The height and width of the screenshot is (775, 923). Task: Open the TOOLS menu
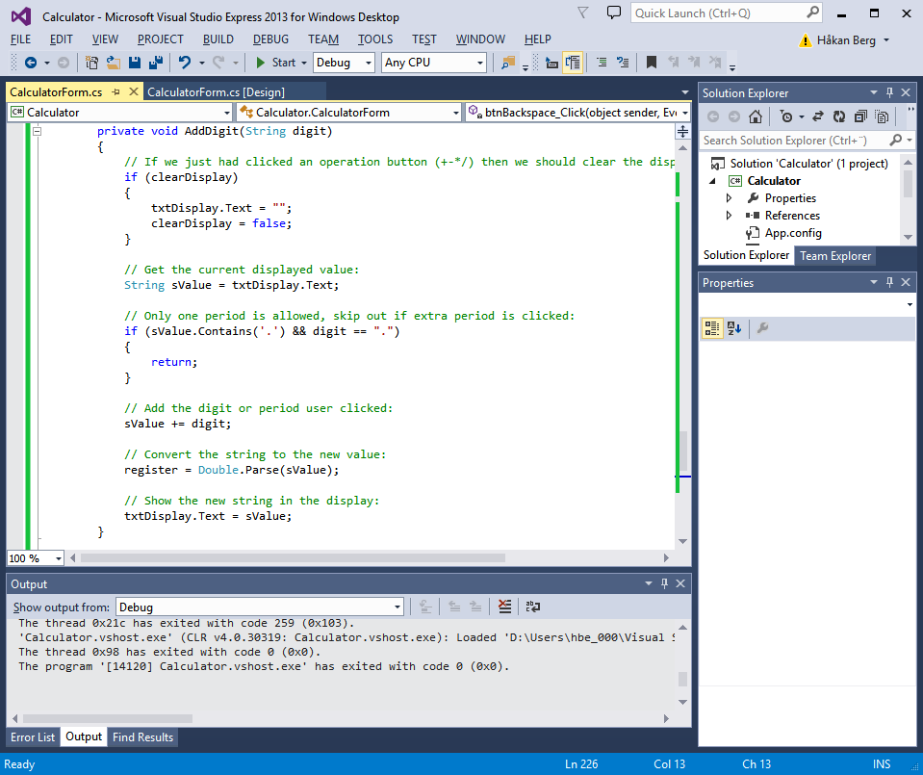coord(375,39)
